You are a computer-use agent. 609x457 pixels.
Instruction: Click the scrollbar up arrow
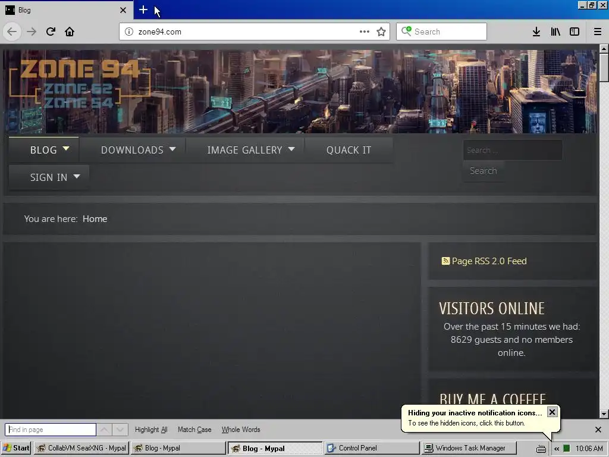coord(604,49)
